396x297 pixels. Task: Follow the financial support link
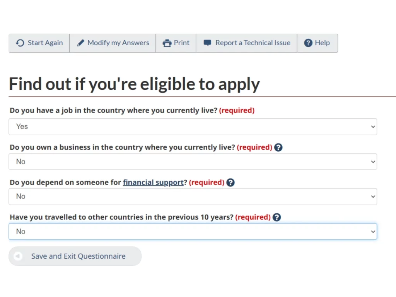point(153,182)
